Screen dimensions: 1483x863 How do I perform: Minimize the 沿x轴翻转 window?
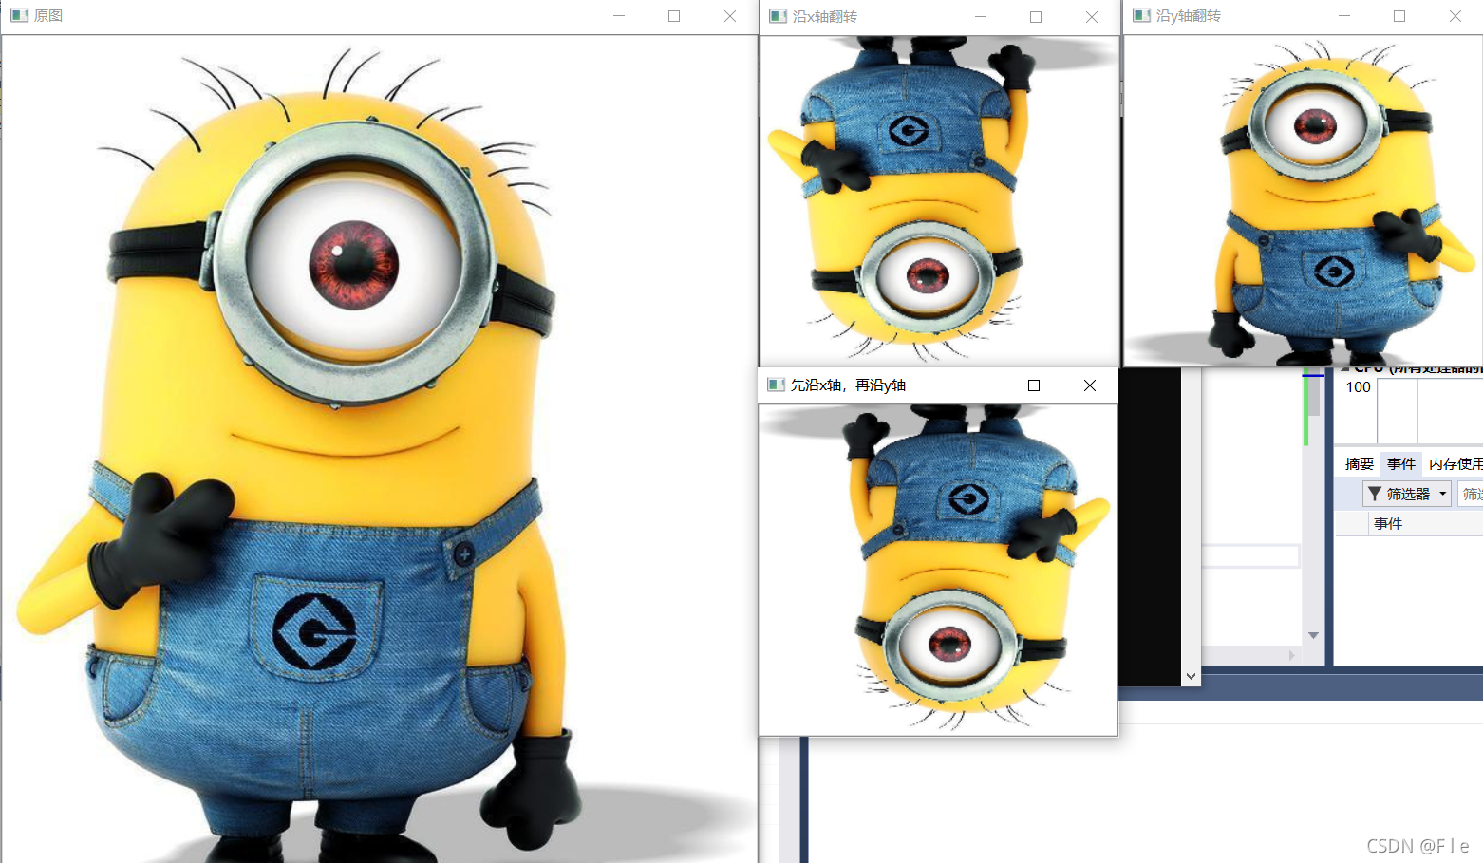coord(981,17)
